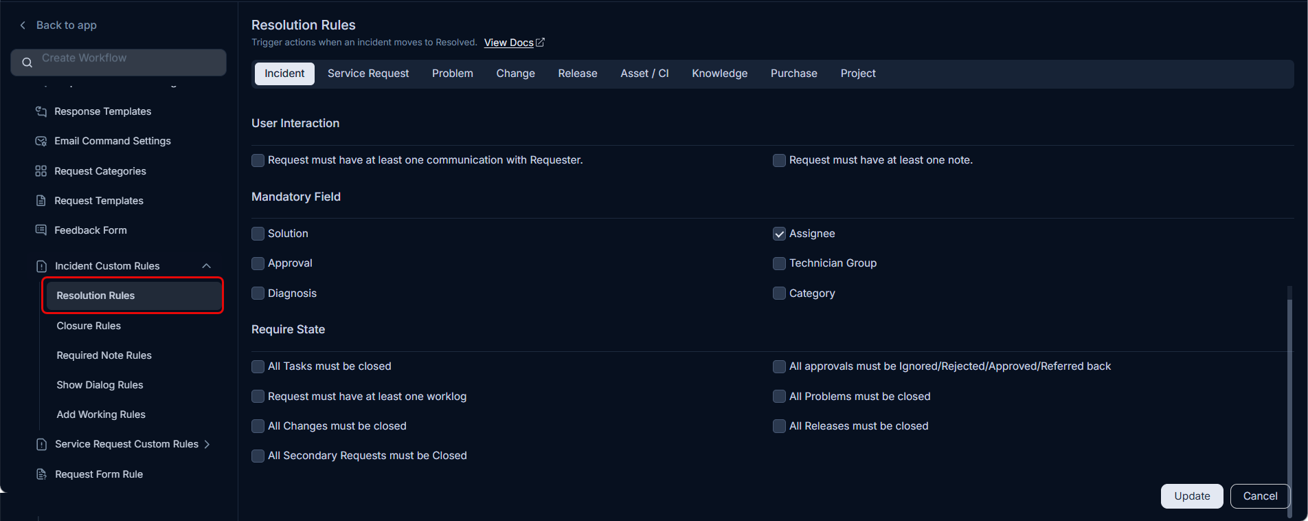Switch to the Service Request tab
This screenshot has height=521, width=1308.
[x=368, y=74]
